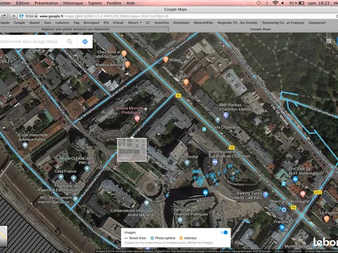Click the Safari address bar URL
Viewport: 338px width, 253px height.
pyautogui.click(x=104, y=16)
